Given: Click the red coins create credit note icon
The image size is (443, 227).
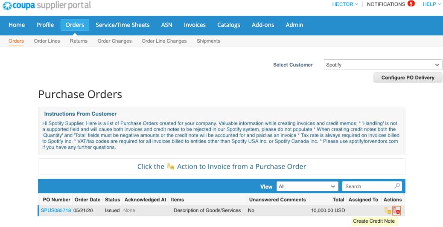Looking at the screenshot, I should point(396,211).
